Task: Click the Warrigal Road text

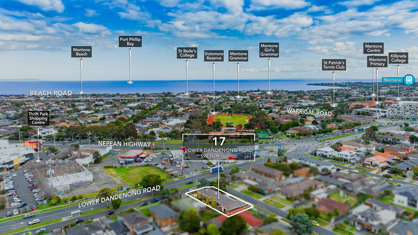Action: (309, 112)
